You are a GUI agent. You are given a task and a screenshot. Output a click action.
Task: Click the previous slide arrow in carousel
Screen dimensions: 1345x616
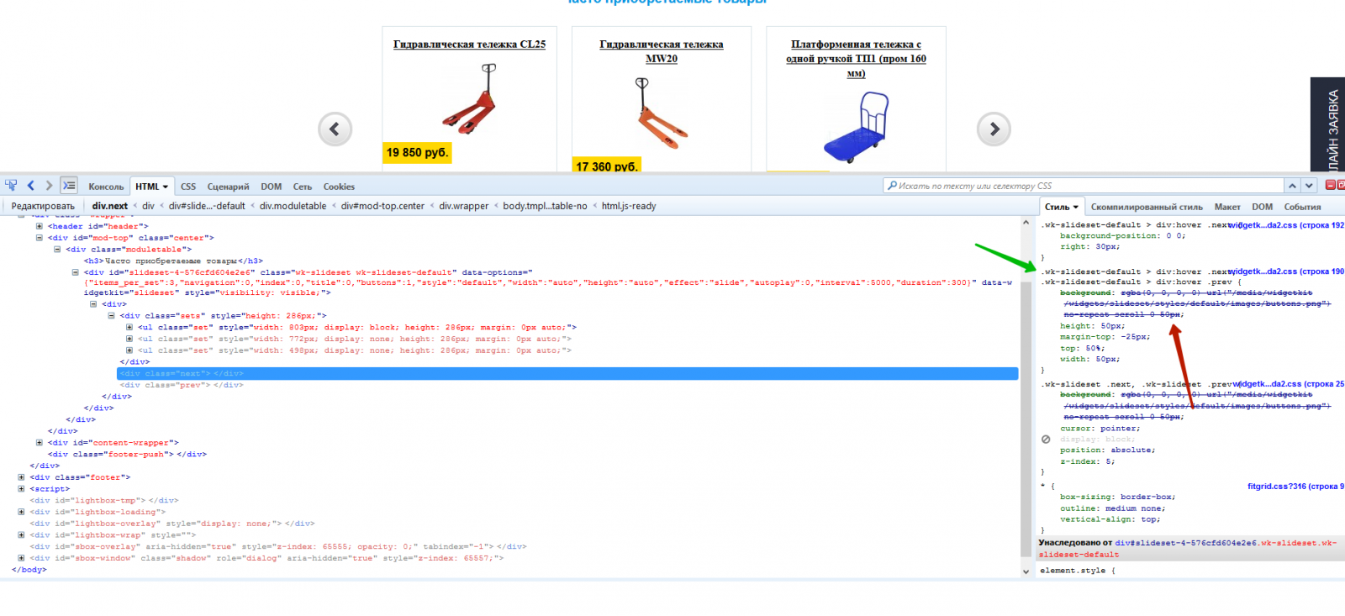335,129
